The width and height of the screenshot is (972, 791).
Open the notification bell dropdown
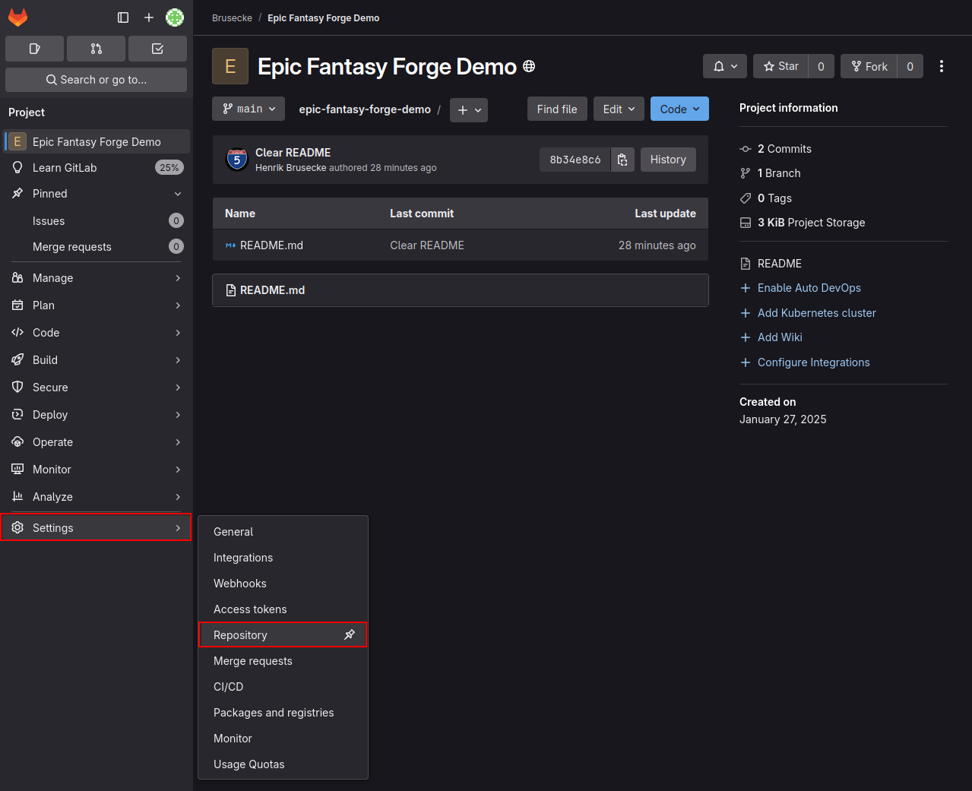725,66
